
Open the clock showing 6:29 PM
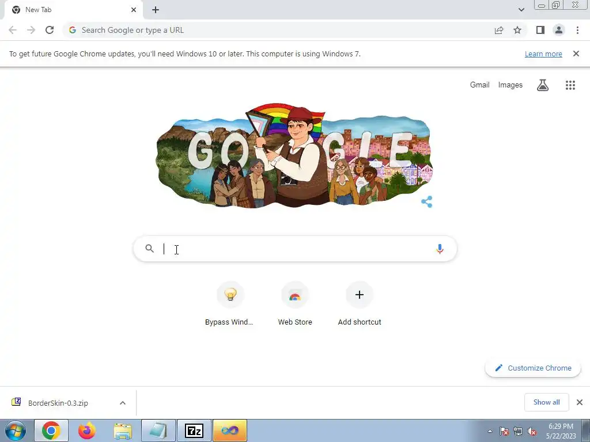(x=561, y=431)
